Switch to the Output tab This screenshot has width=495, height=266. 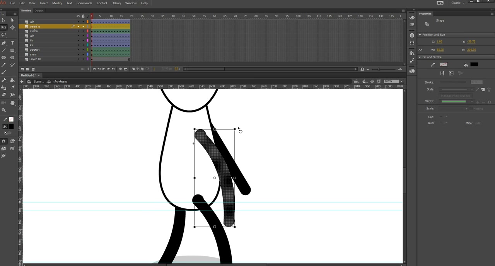(x=39, y=10)
